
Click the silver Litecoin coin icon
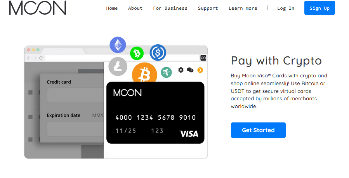tap(118, 66)
